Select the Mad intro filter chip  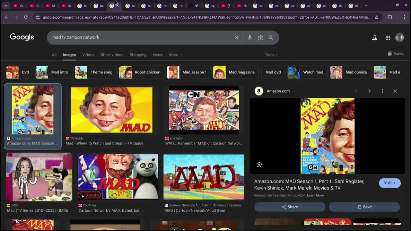click(53, 72)
